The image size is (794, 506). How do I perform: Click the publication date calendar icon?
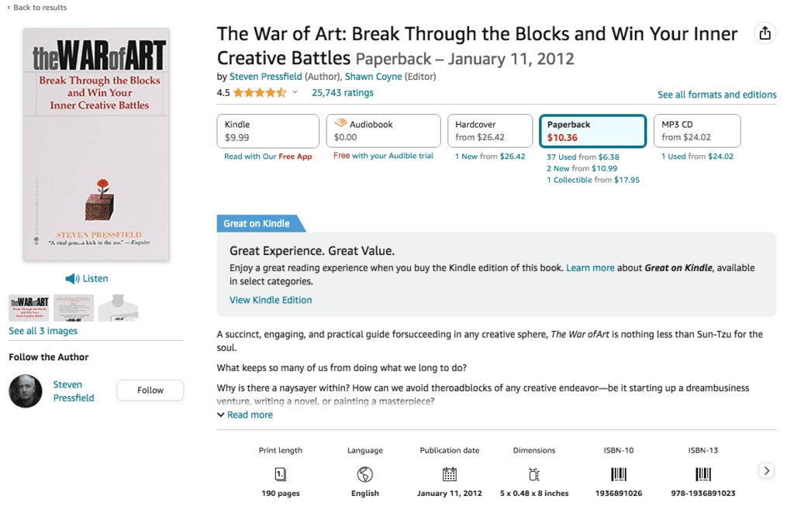[450, 474]
